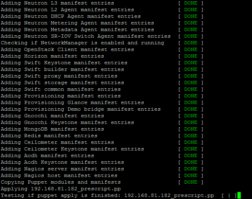The height and width of the screenshot is (199, 252).
Task: Click the line 'Adding Neutron L2 Agent manifest entries'
Action: 67,10
